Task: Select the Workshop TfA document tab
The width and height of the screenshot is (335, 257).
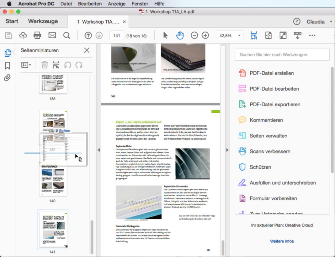Action: coord(98,22)
